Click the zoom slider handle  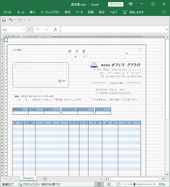[134, 184]
